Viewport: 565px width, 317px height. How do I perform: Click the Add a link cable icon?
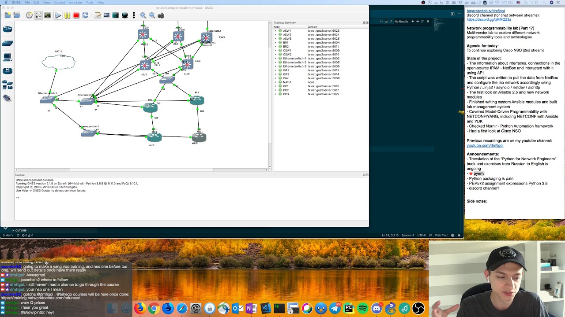pyautogui.click(x=8, y=98)
